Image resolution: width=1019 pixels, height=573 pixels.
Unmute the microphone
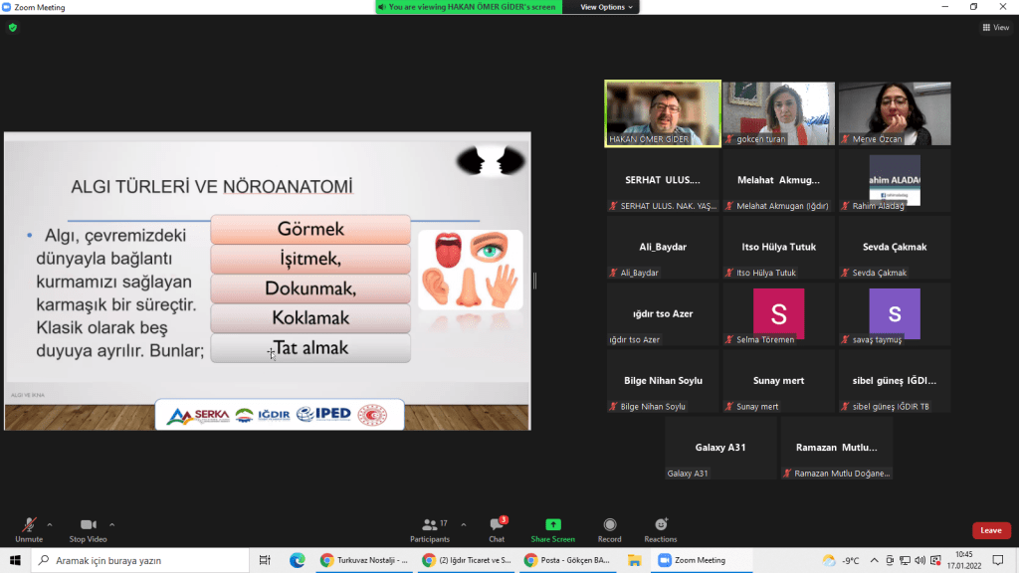[x=29, y=528]
